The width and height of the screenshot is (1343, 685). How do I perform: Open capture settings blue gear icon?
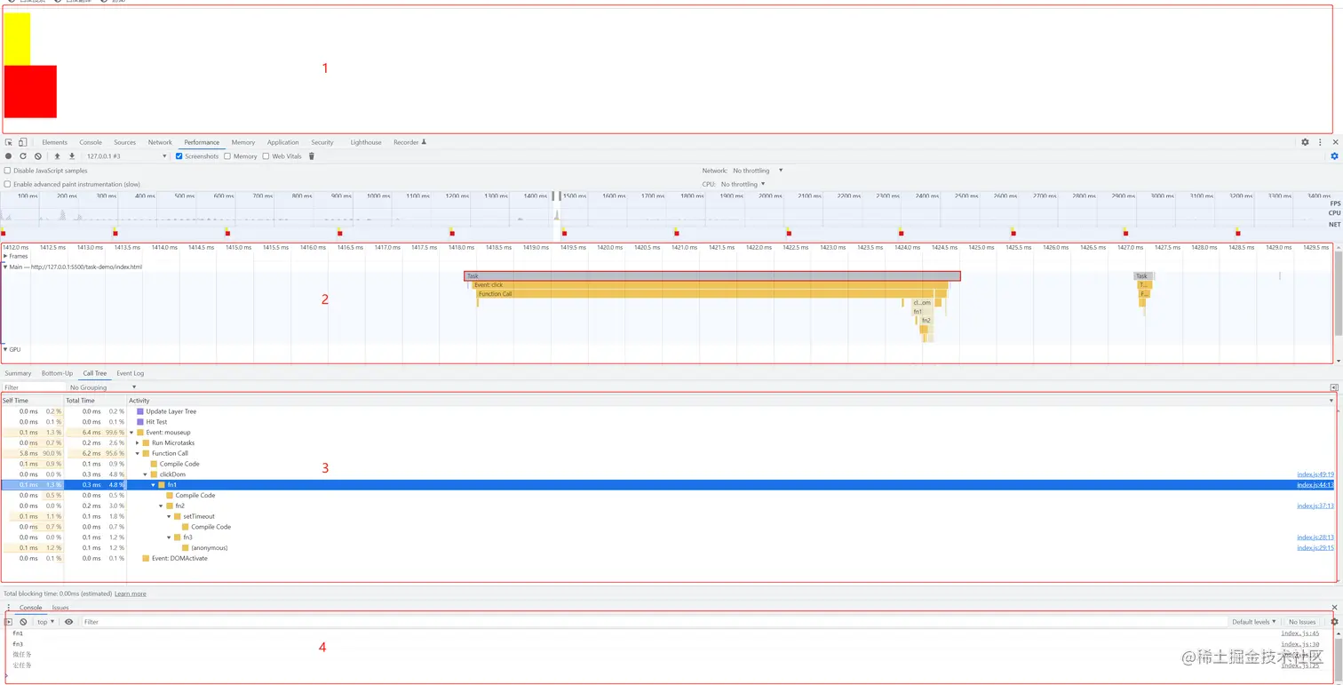click(1334, 156)
